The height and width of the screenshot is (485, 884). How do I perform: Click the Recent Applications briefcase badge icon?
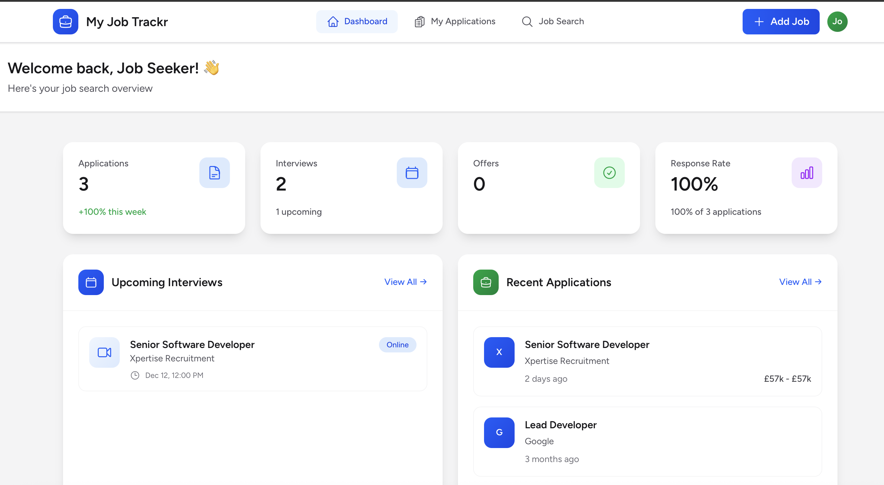(x=485, y=282)
